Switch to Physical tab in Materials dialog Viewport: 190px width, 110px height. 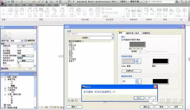coord(146,33)
